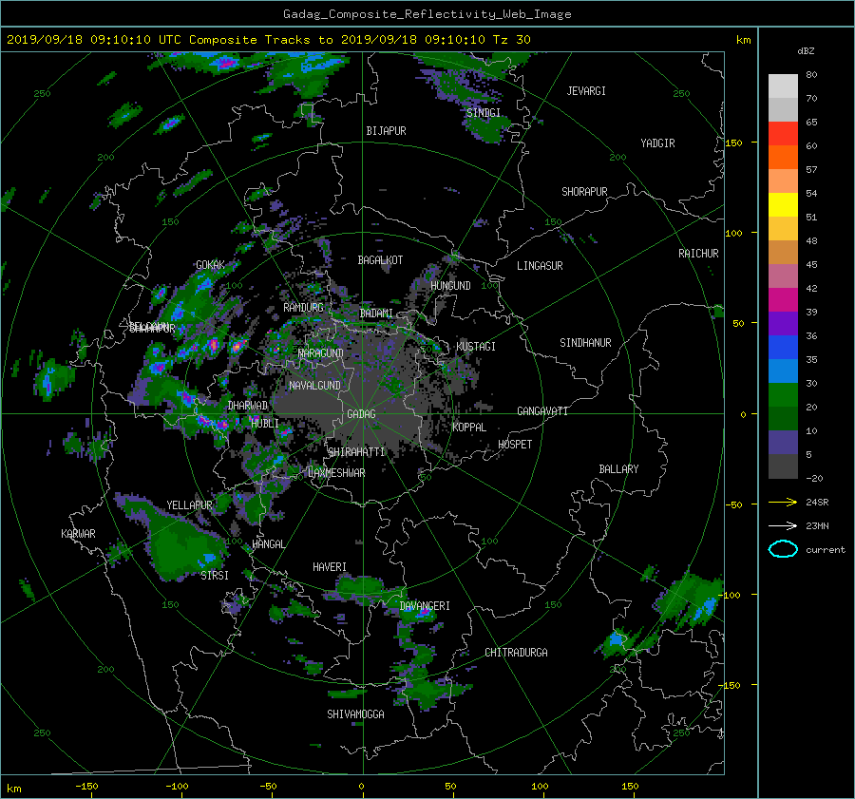Click the 51 dBZ yellow swatch

click(x=783, y=204)
